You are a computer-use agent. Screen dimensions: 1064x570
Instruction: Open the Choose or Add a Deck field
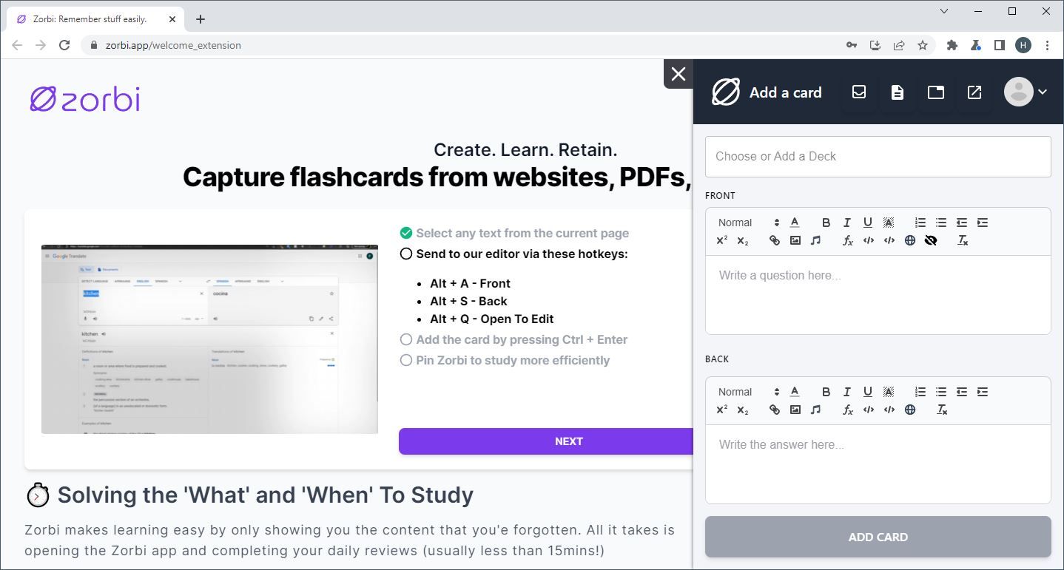[x=878, y=157]
